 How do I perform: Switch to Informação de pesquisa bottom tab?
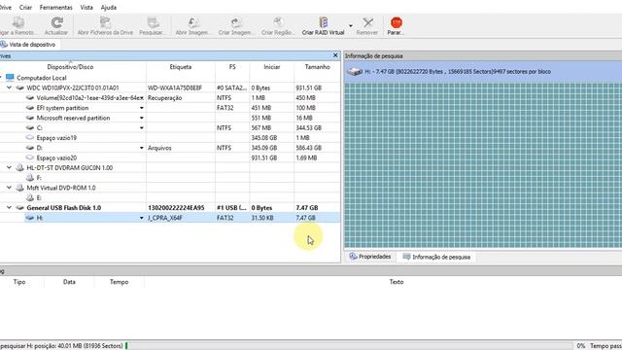click(x=436, y=257)
